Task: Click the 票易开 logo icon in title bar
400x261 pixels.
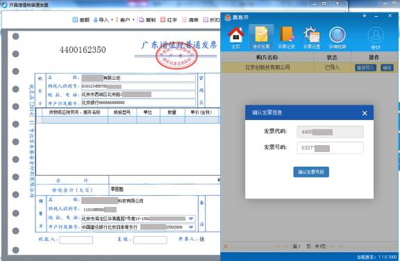Action: pos(228,17)
